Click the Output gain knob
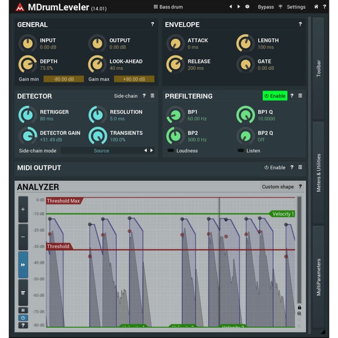 [x=97, y=43]
